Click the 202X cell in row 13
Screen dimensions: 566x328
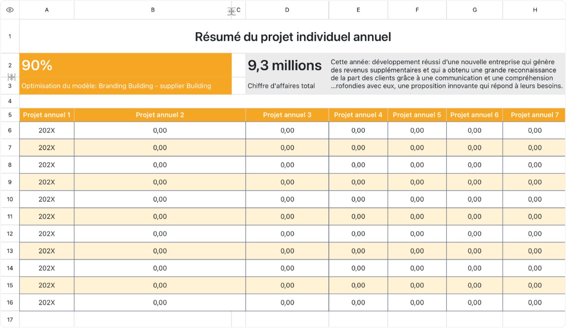click(47, 251)
